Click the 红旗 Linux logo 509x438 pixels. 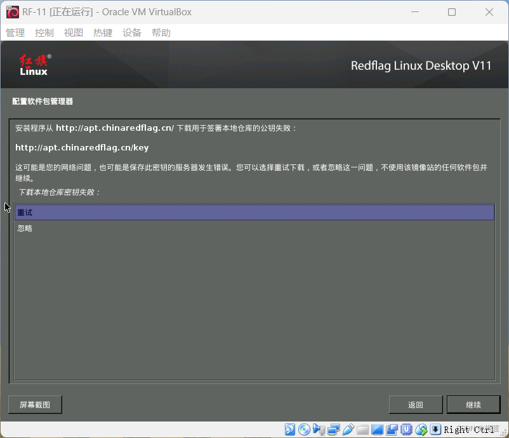(35, 65)
